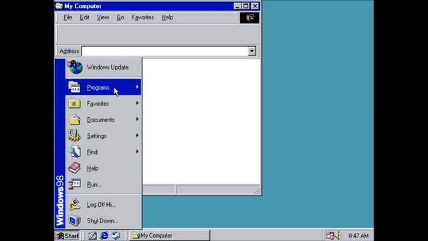Select the My Computer taskbar button
Screen dimensions: 428x241
pos(169,236)
